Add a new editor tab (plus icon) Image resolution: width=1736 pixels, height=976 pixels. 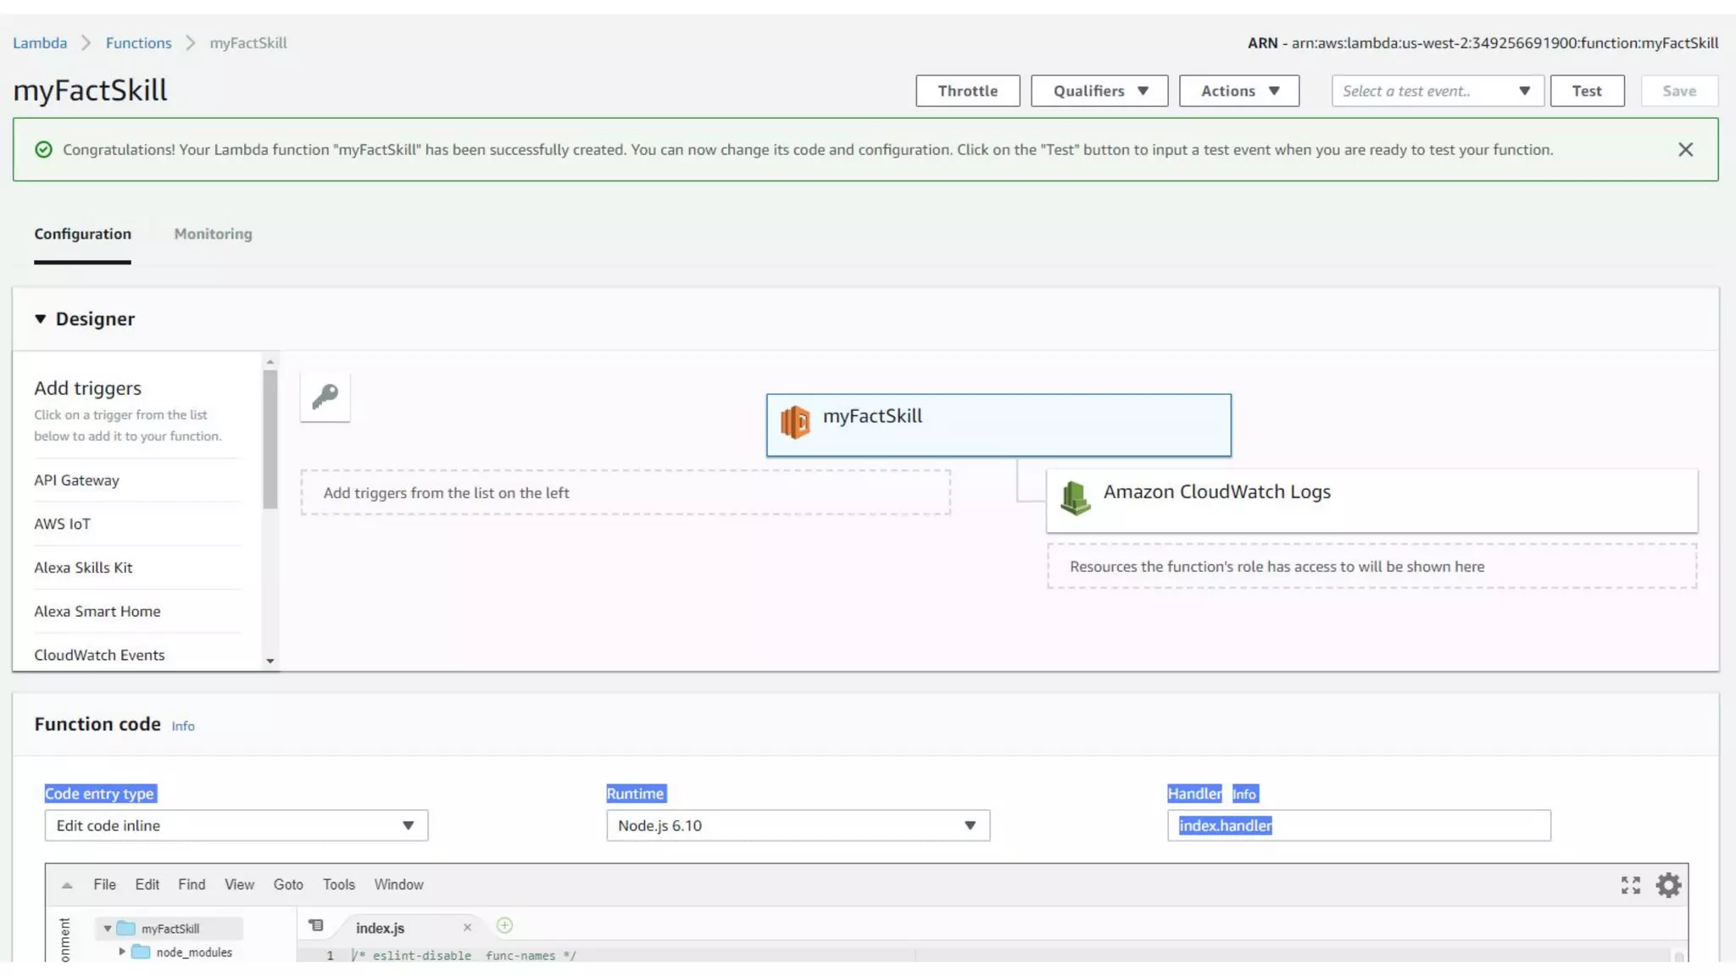[x=504, y=926]
